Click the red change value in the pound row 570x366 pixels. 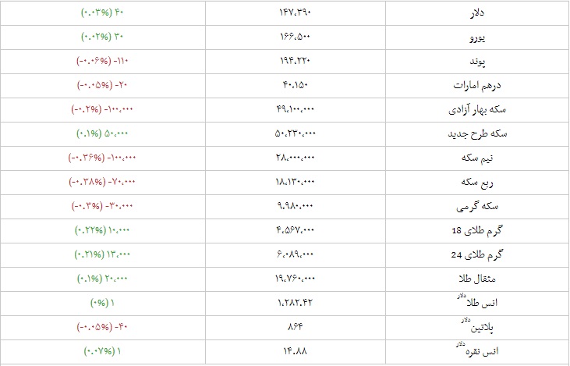pyautogui.click(x=102, y=61)
